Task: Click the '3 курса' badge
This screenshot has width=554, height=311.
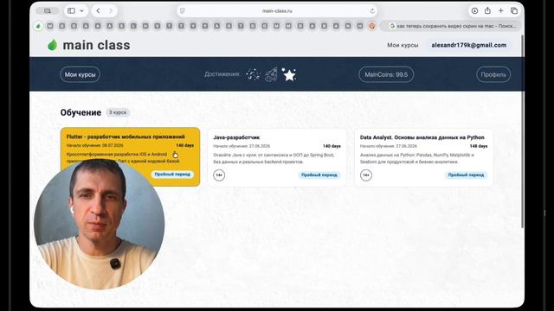Action: (x=118, y=112)
